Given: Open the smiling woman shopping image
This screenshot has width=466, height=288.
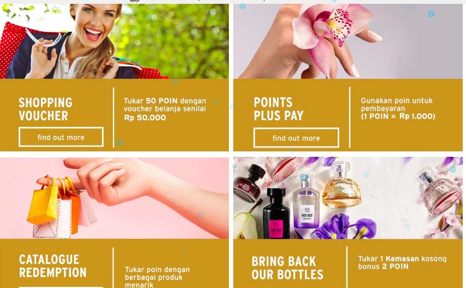Looking at the screenshot, I should (x=114, y=41).
